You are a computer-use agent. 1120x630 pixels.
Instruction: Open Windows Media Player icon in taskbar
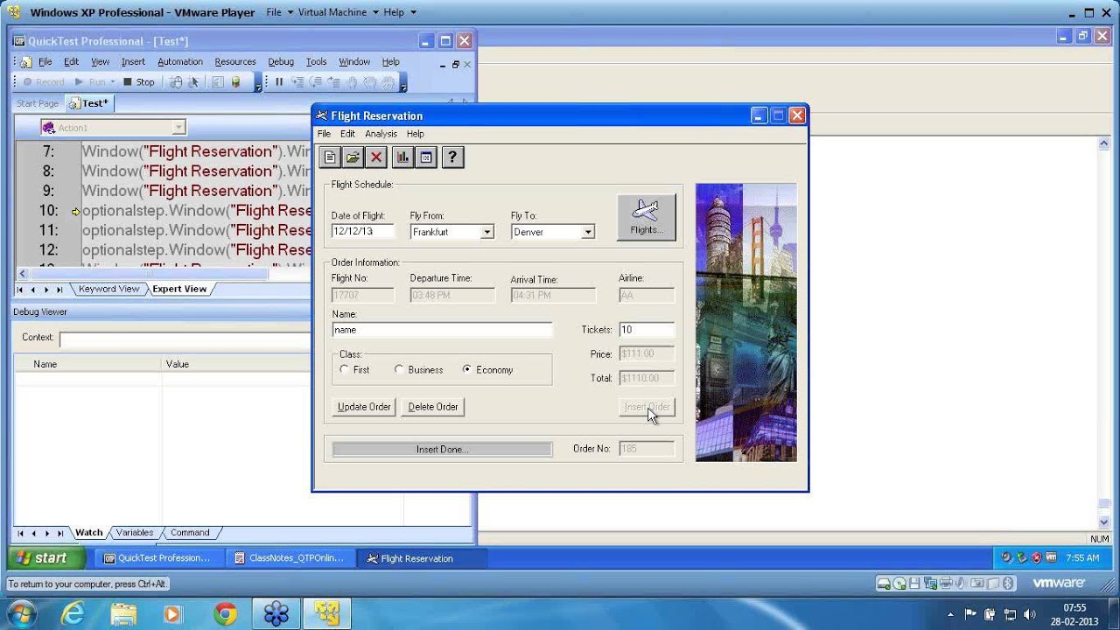173,614
